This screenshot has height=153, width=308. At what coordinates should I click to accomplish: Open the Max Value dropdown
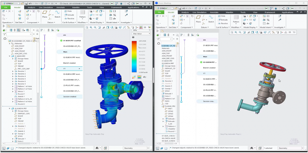141,33
